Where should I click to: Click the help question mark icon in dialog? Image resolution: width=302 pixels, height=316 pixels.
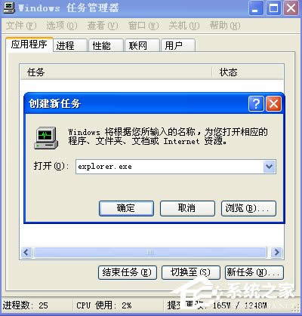pyautogui.click(x=256, y=103)
